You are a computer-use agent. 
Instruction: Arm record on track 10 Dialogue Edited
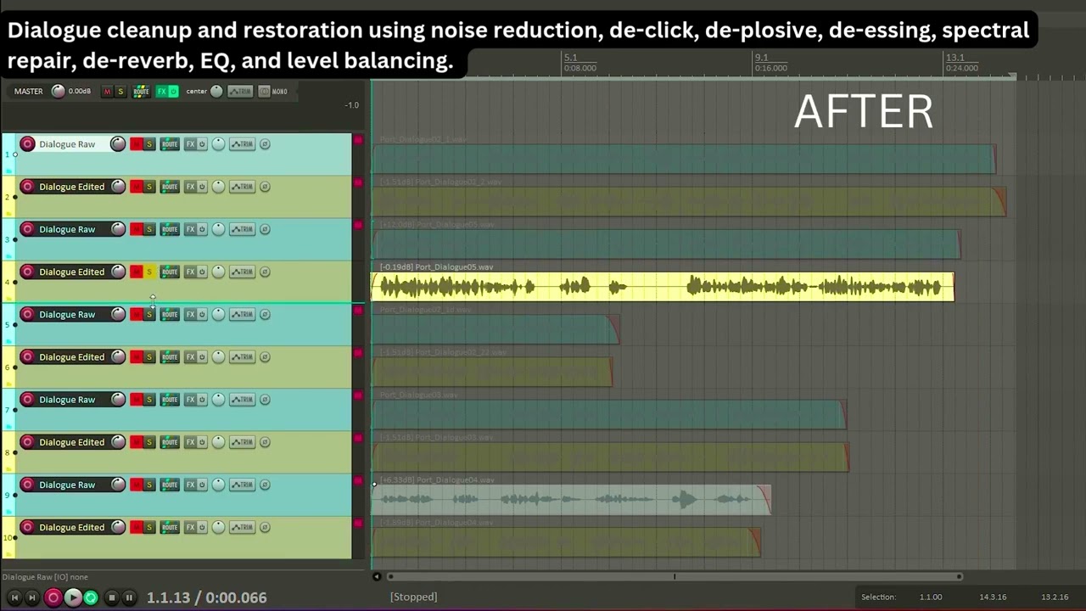pyautogui.click(x=27, y=527)
